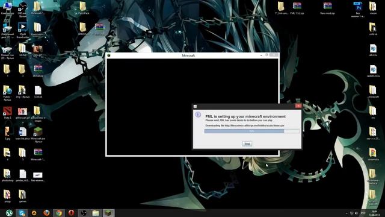
Task: Select the Photoshop PSD file on desktop
Action: click(x=358, y=10)
